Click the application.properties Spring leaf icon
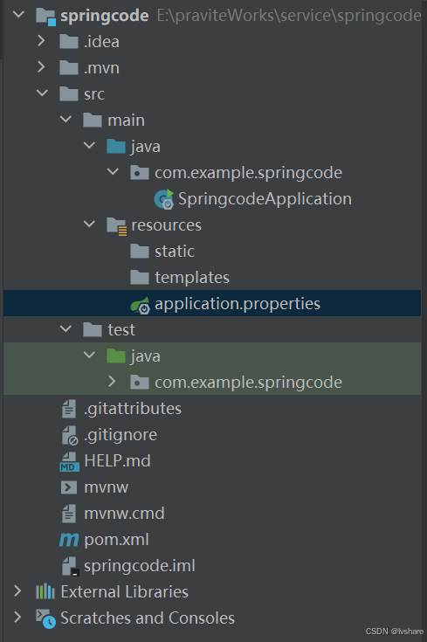This screenshot has height=642, width=427. 140,305
